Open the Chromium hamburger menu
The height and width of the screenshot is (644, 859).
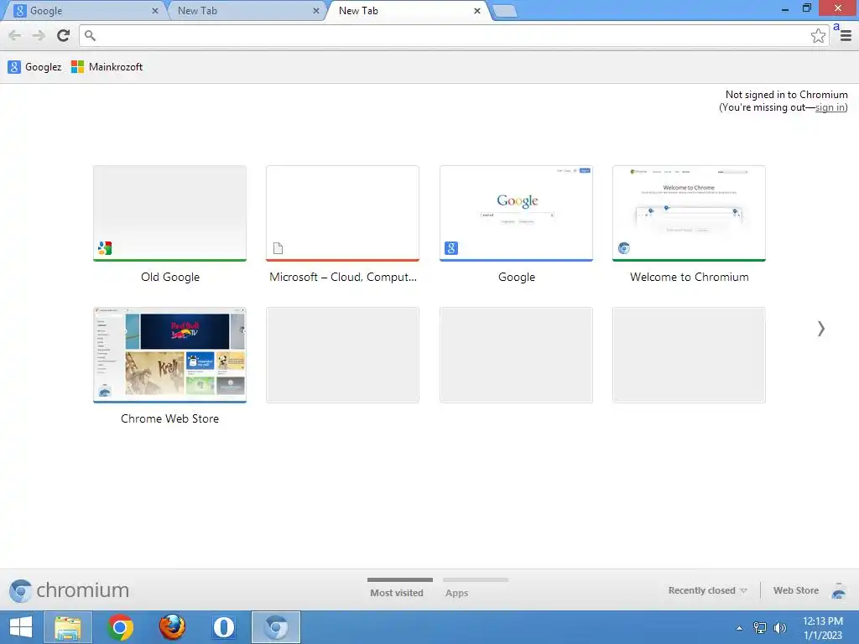(x=846, y=37)
